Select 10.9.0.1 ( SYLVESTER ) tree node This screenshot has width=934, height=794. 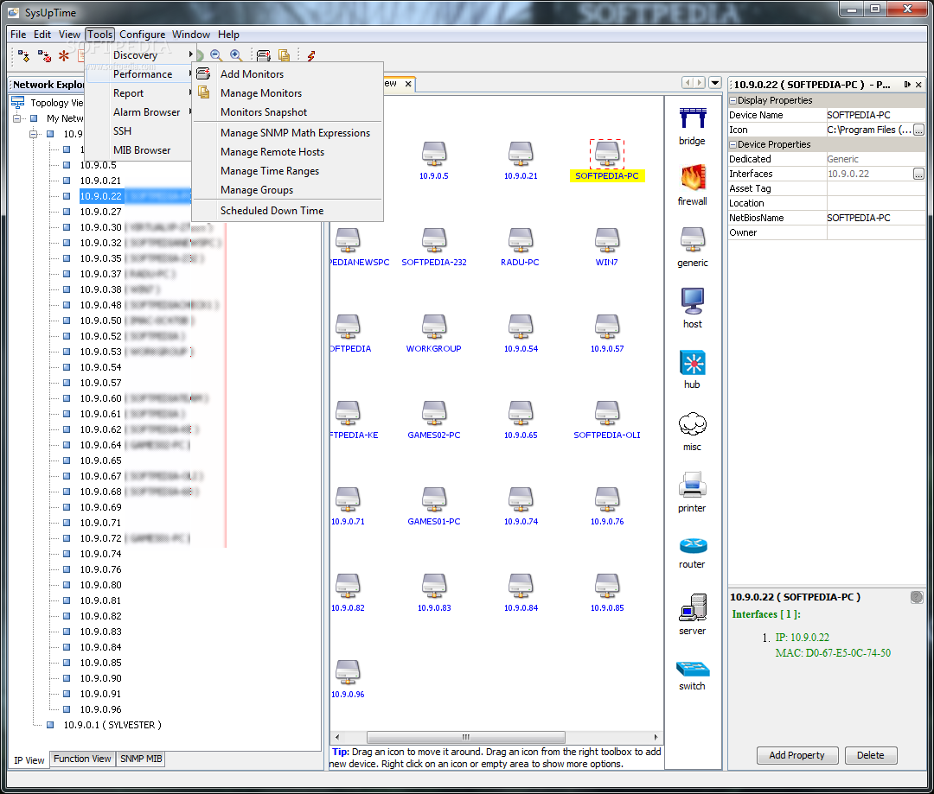click(x=112, y=725)
